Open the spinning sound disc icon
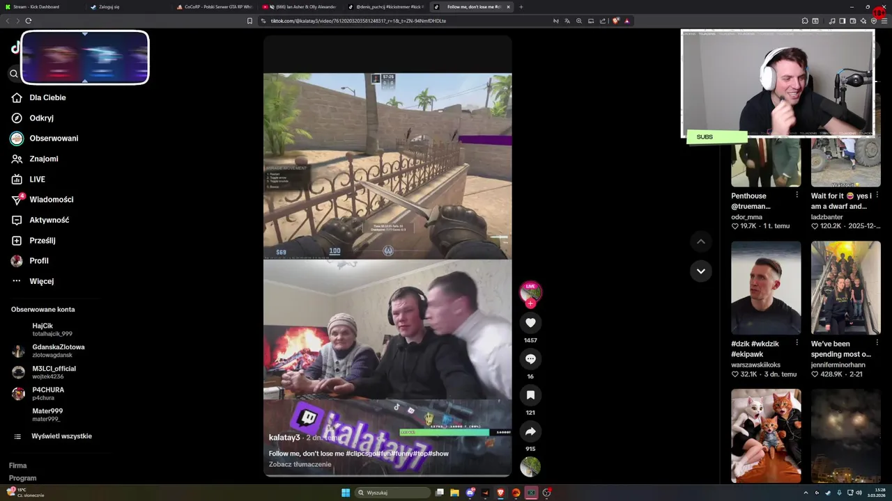Viewport: 892px width, 501px height. click(x=530, y=466)
